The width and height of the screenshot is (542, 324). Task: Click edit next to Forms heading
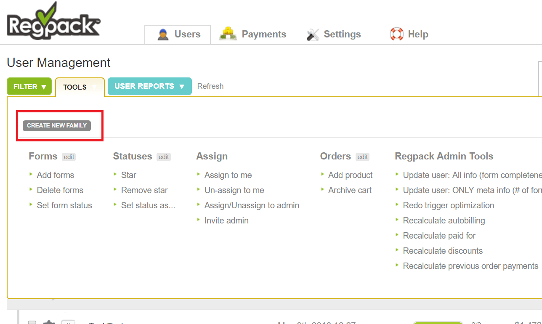click(x=69, y=157)
